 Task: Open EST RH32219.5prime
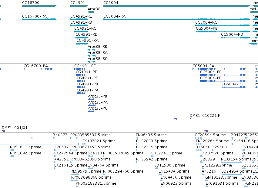point(137,150)
